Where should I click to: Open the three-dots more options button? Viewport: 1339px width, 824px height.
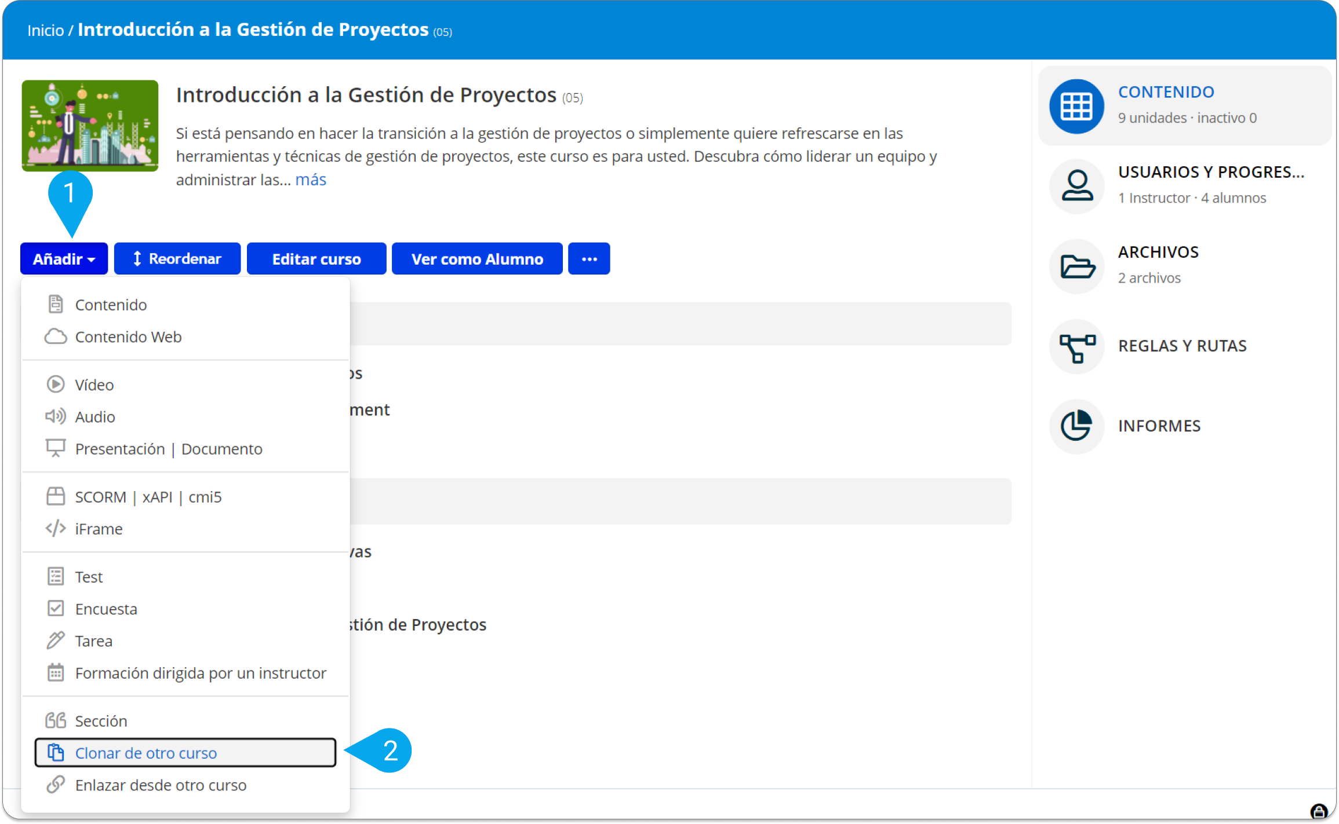point(589,259)
